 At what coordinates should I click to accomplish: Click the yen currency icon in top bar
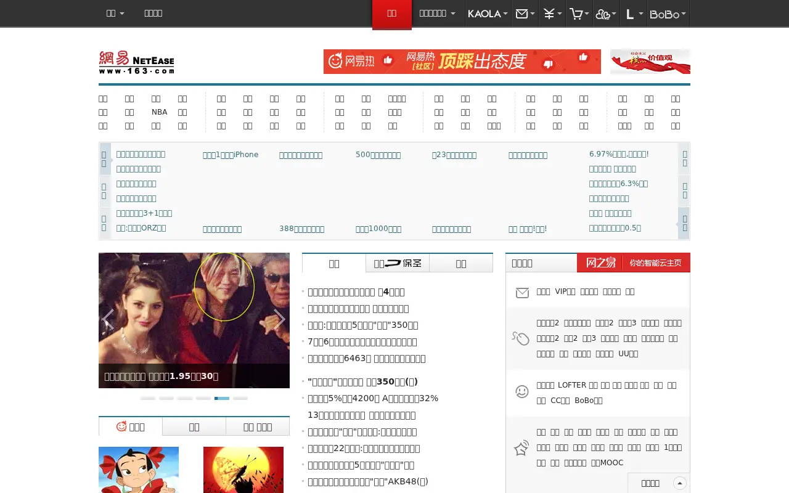549,14
